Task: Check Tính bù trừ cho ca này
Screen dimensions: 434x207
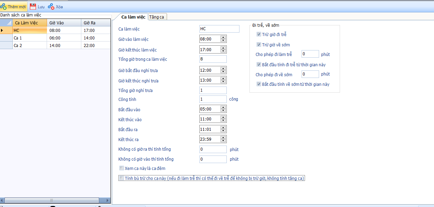Action: click(121, 178)
